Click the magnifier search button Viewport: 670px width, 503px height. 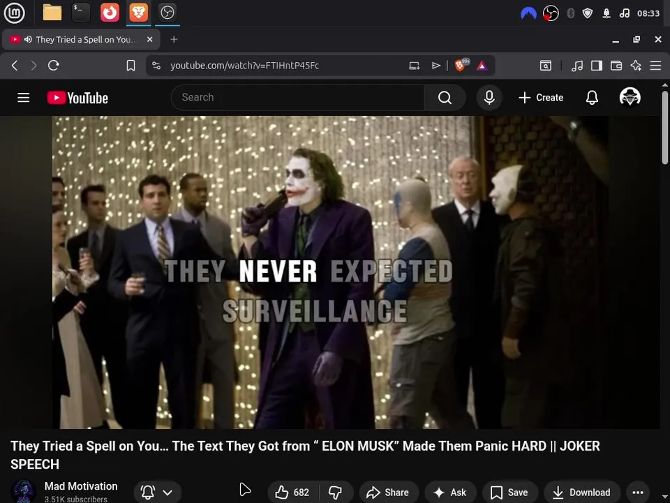[x=445, y=98]
